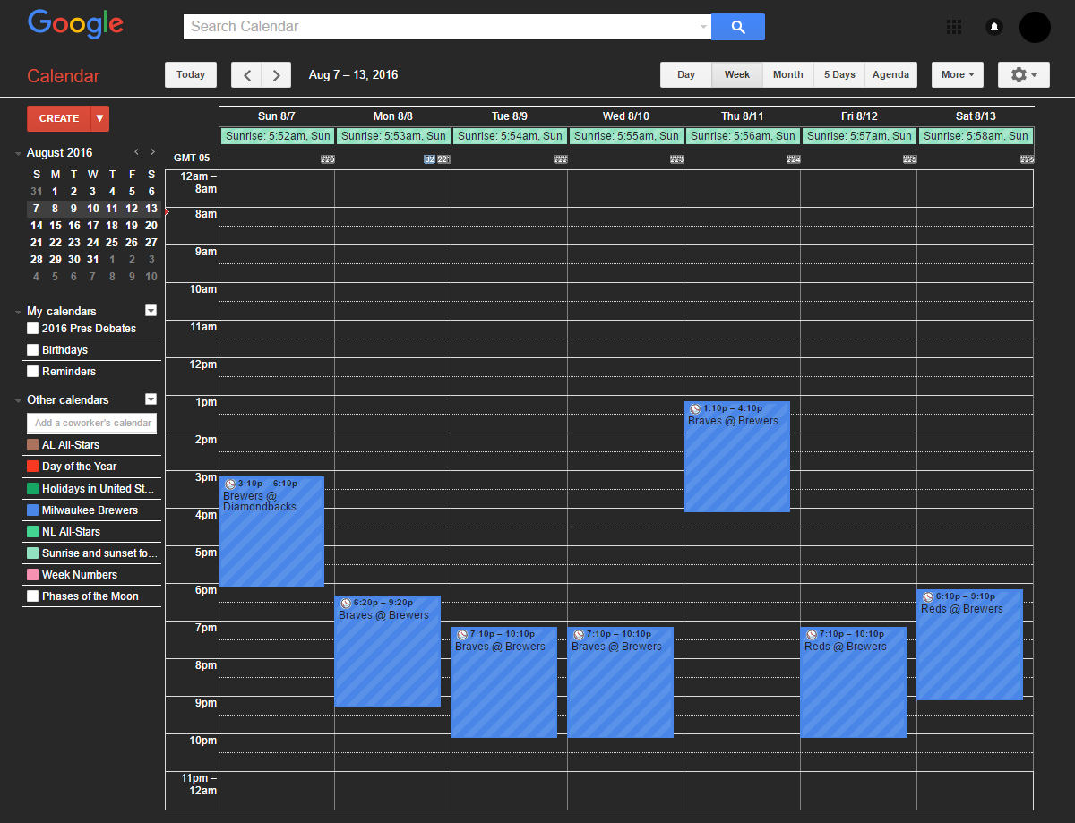The image size is (1075, 823).
Task: Open Sunrise 5:58am all-day event Saturday
Action: point(976,136)
